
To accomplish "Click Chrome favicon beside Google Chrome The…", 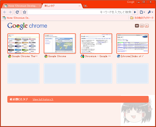I will 10,56.
